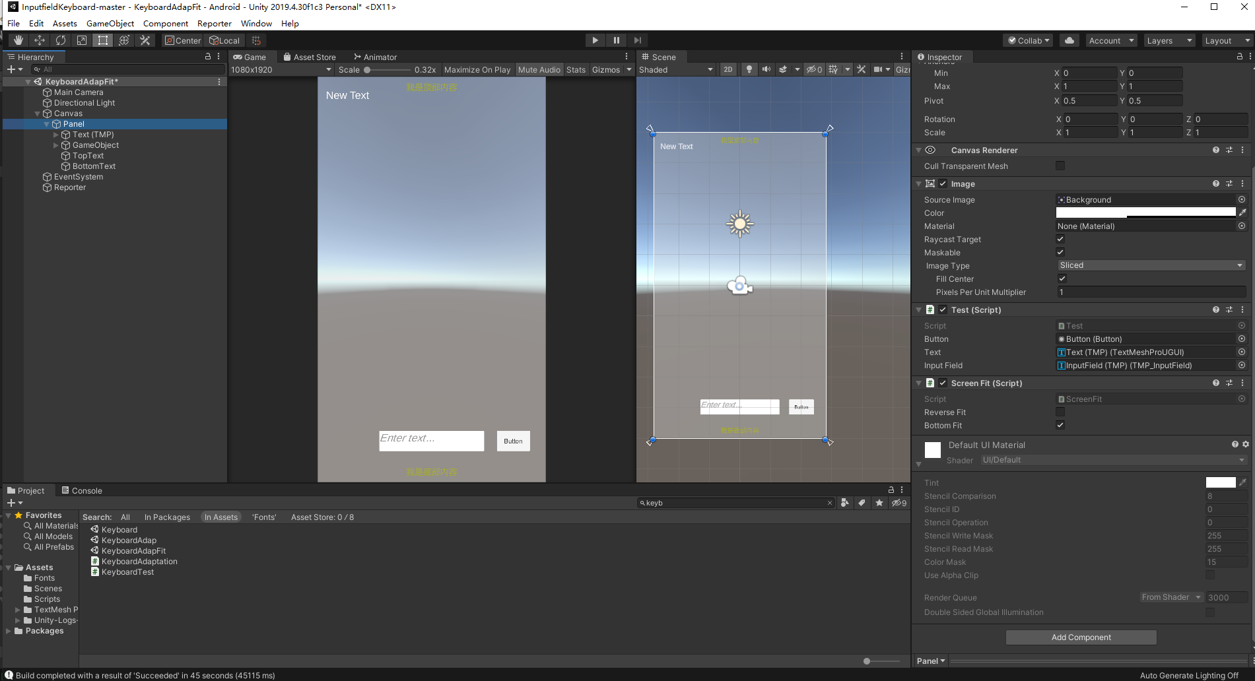Open the Account dropdown
The width and height of the screenshot is (1255, 681).
(1111, 40)
